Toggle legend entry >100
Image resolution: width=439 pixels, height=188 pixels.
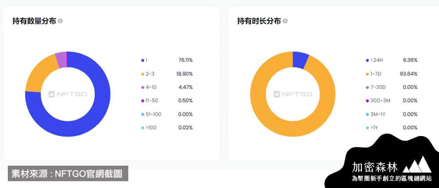tap(149, 128)
